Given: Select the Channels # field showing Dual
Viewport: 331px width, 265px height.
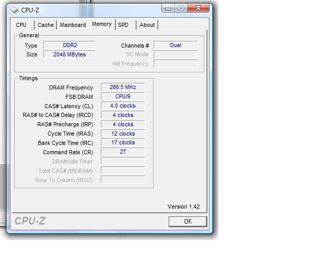Looking at the screenshot, I should [175, 46].
